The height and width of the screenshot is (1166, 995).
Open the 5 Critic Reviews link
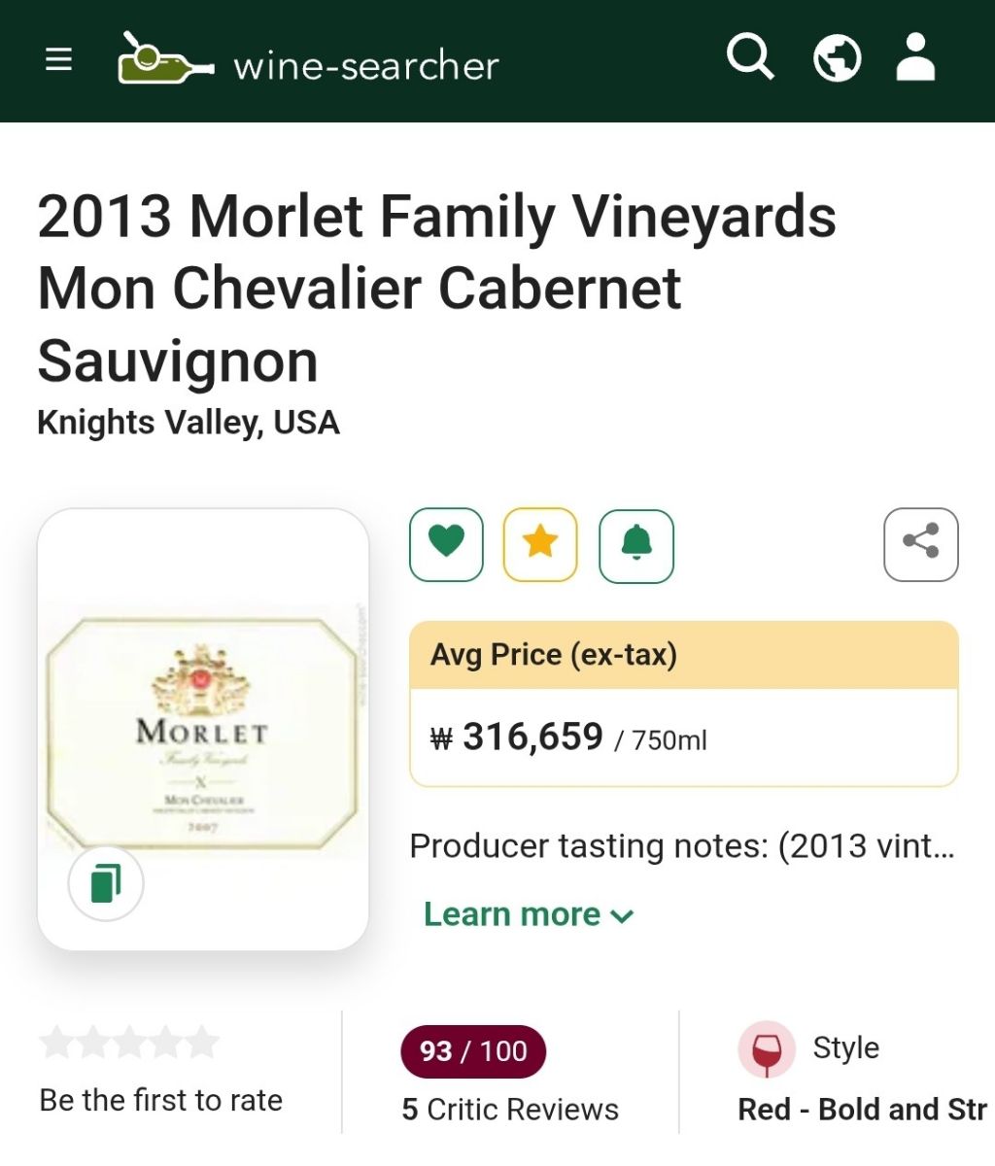click(x=510, y=1109)
